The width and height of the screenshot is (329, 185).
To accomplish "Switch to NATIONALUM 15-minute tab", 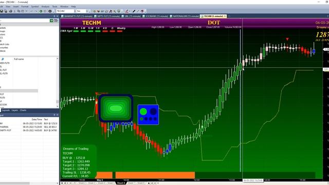I will coord(184,16).
